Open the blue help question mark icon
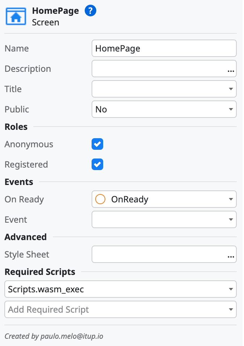Viewport: 244px width, 346px height. pyautogui.click(x=90, y=11)
